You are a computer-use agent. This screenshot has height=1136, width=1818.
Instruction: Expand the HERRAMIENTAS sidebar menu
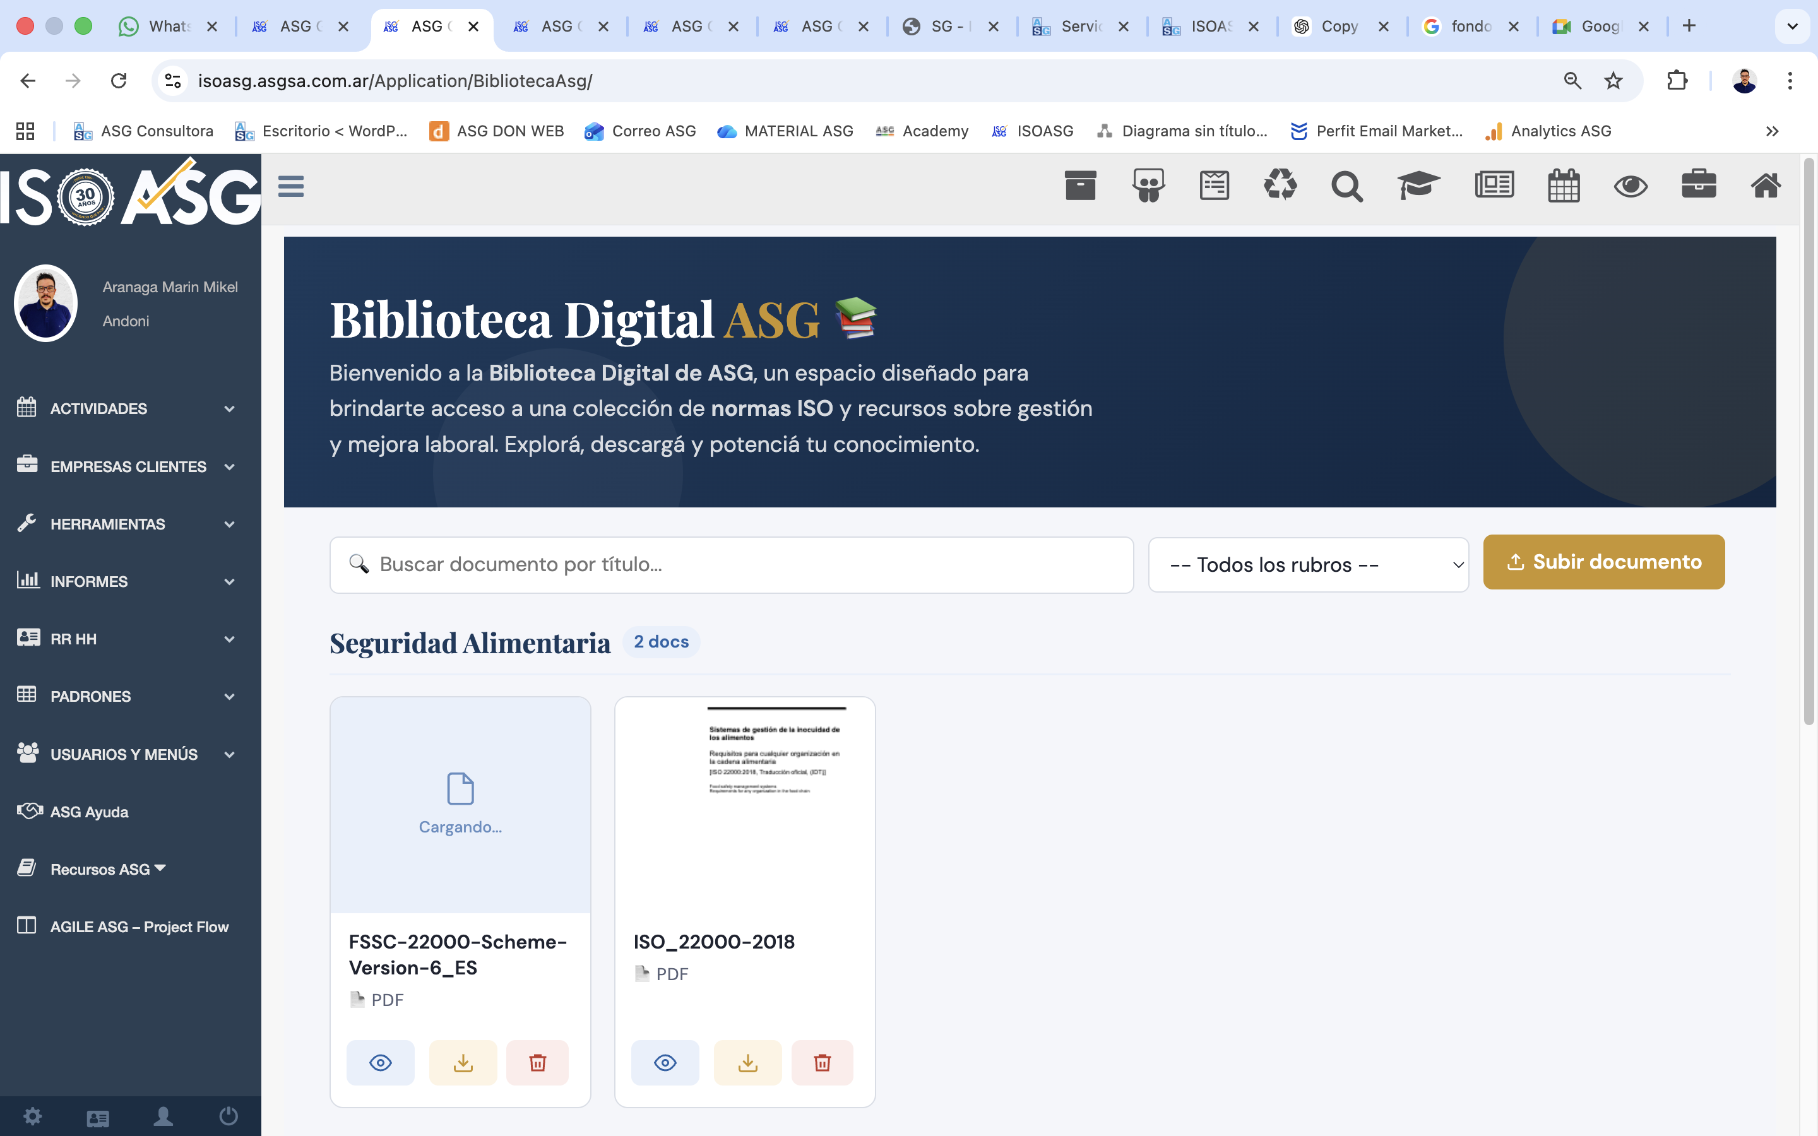pos(126,524)
